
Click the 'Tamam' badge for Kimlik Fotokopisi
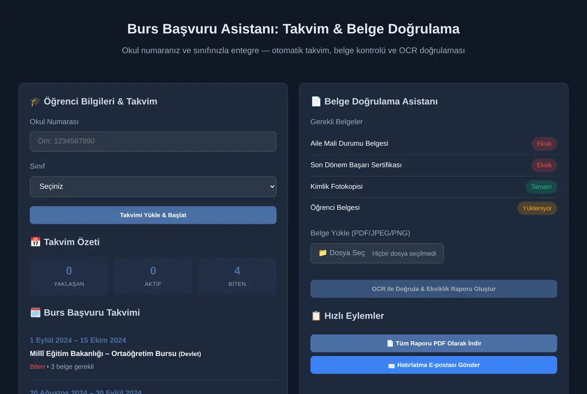click(x=541, y=187)
